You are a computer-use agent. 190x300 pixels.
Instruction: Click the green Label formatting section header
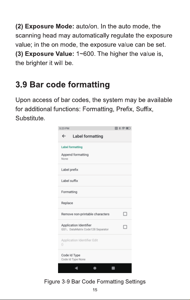72,147
